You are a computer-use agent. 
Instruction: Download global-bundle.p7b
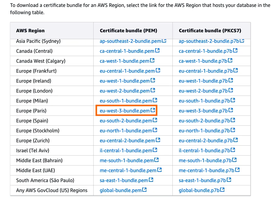coord(201,191)
